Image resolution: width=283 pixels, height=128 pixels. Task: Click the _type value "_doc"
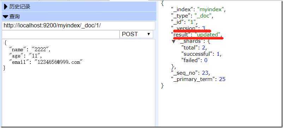click(203, 16)
